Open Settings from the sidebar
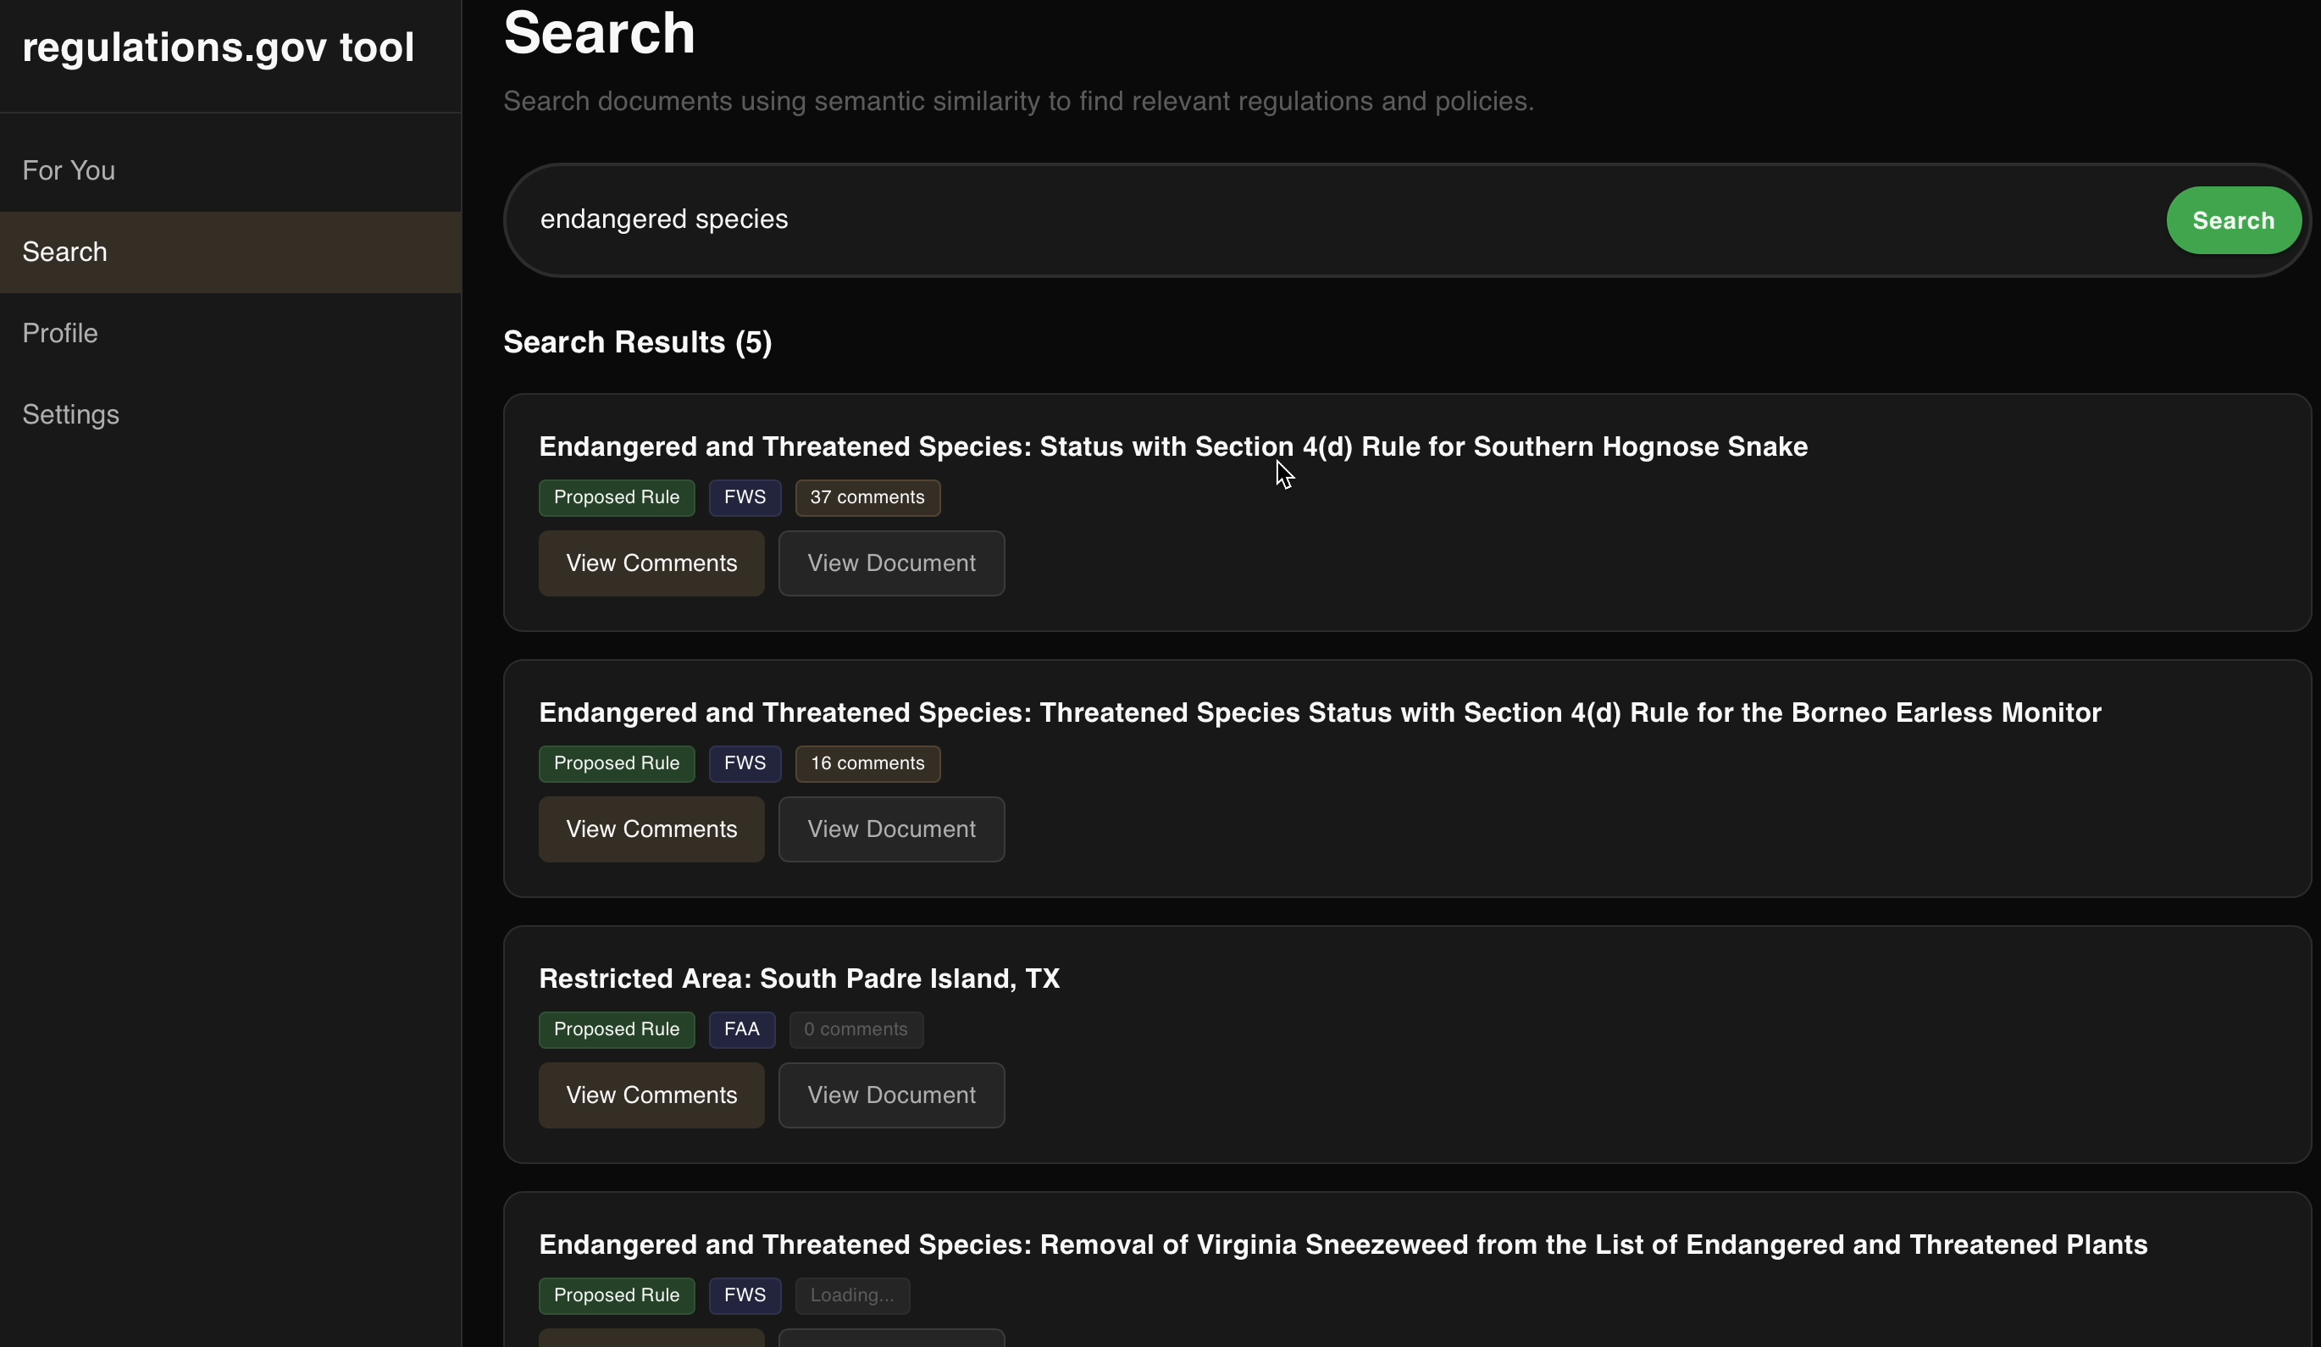Screen dimensions: 2321x1347 pos(71,414)
